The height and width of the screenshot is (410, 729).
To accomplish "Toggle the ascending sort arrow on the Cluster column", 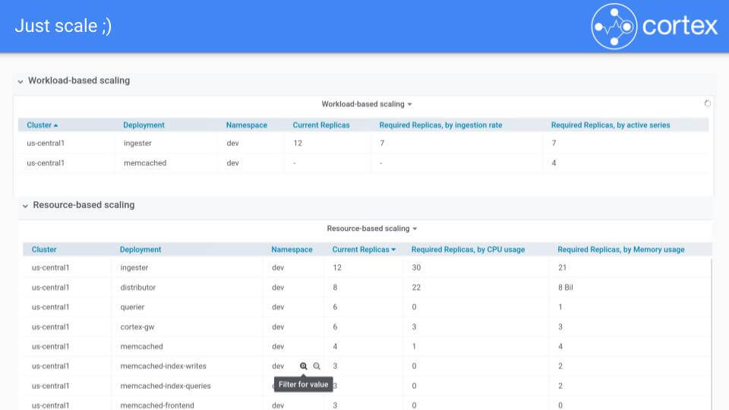I will click(x=55, y=125).
